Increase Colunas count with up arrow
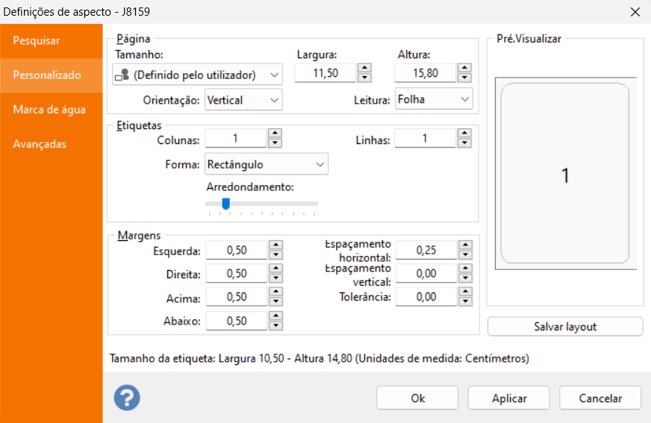This screenshot has width=651, height=423. tap(275, 134)
